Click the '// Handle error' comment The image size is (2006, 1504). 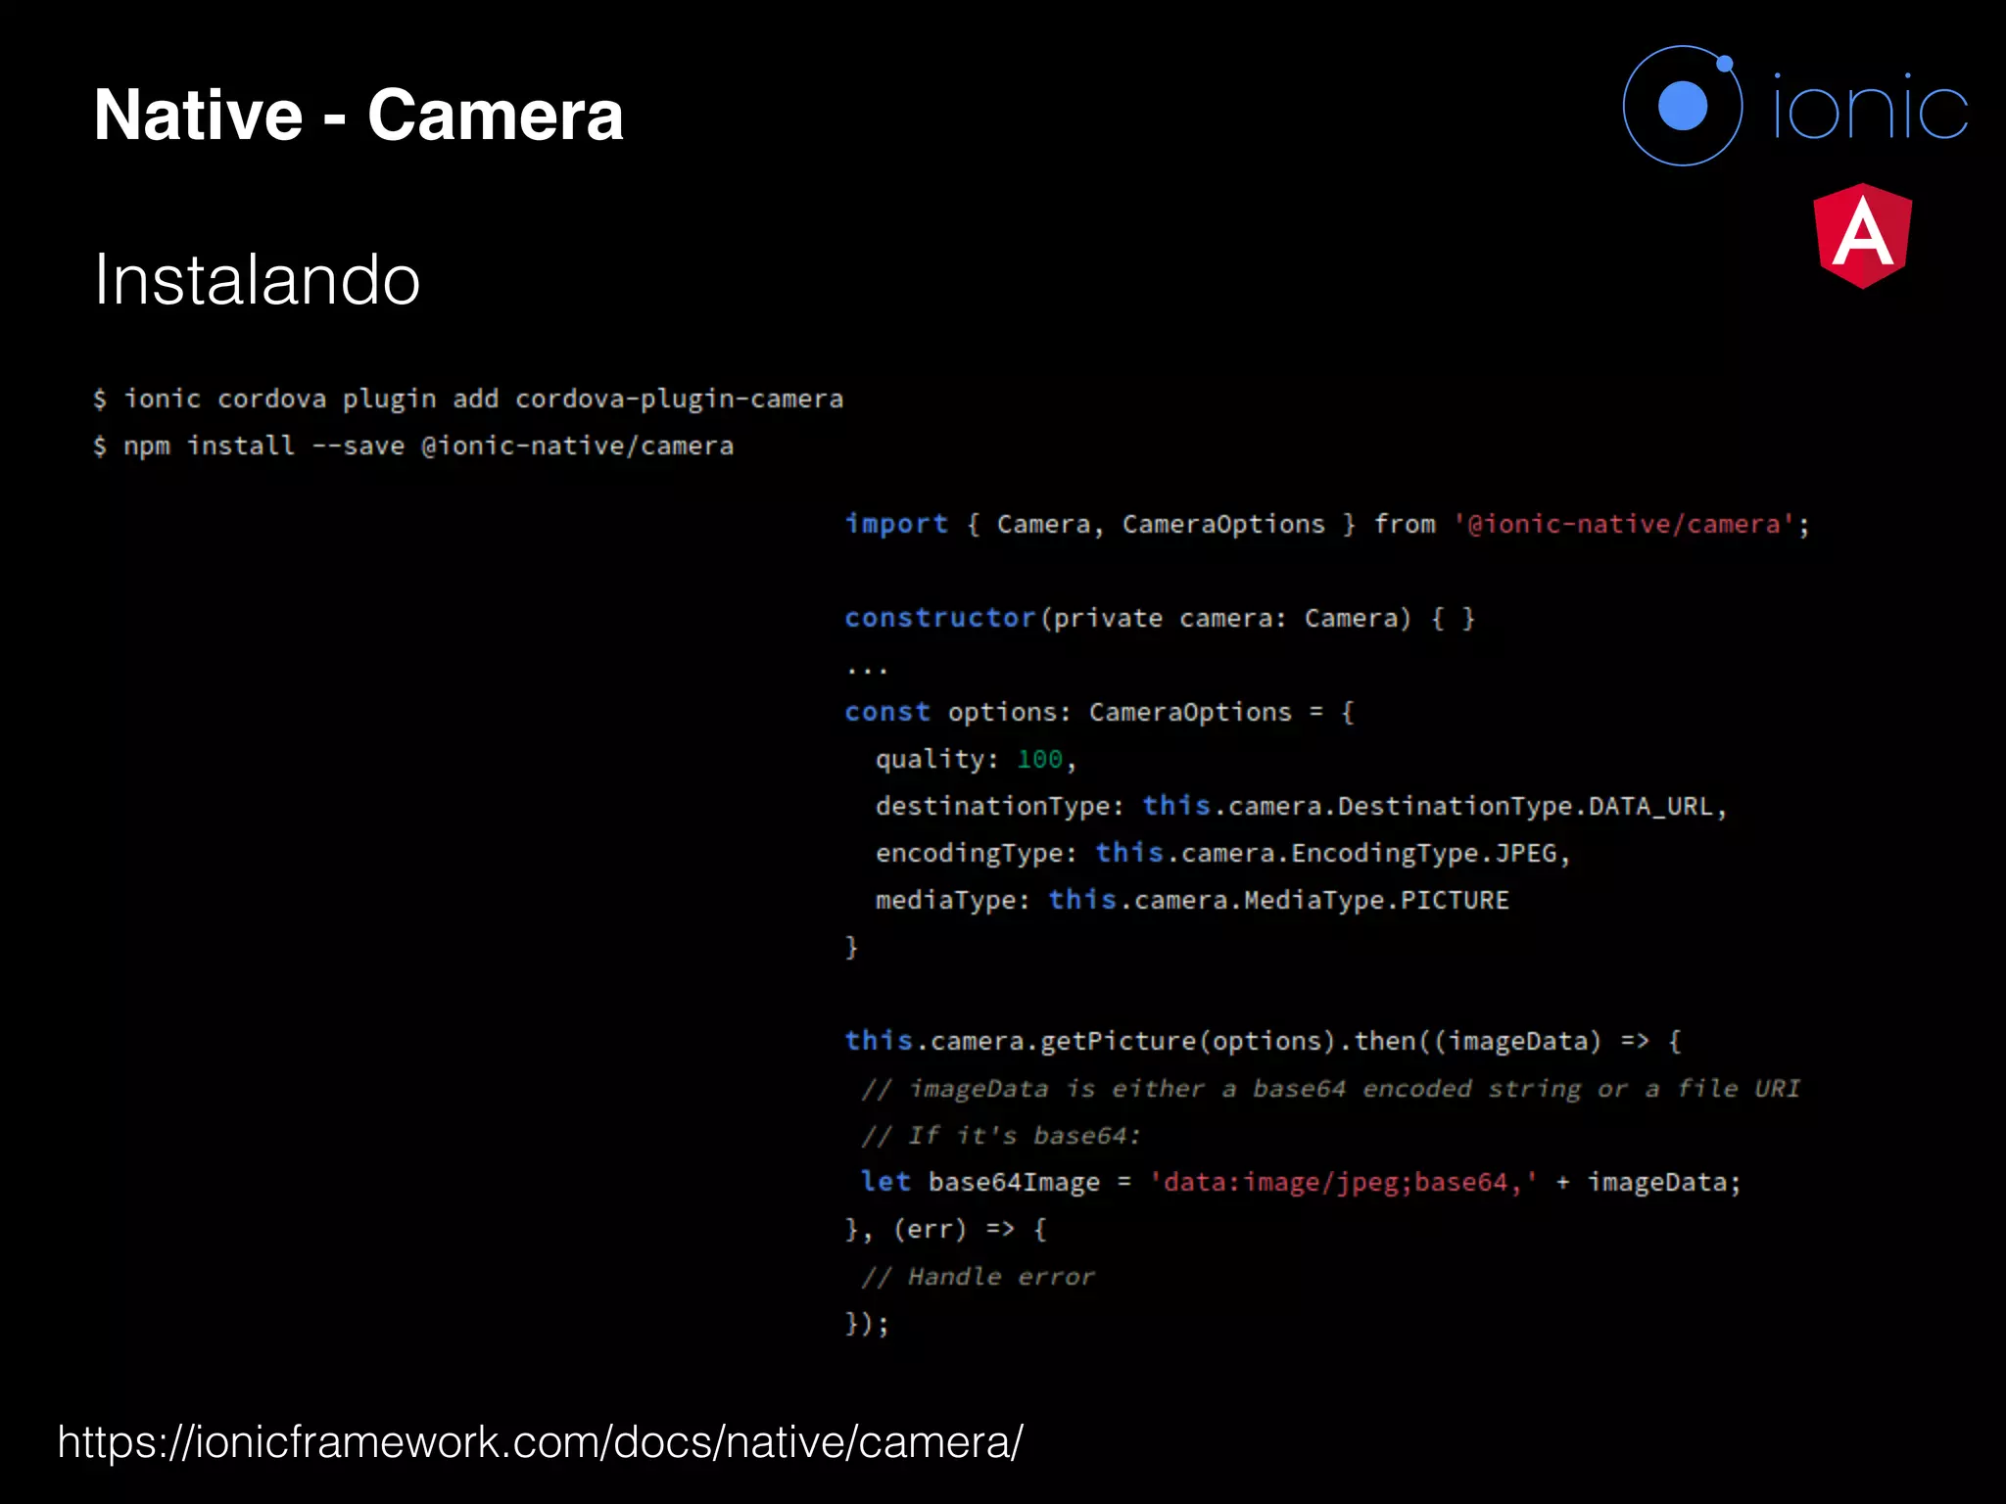(x=978, y=1277)
